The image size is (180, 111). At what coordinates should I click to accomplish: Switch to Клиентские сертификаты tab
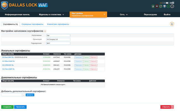click(58, 24)
